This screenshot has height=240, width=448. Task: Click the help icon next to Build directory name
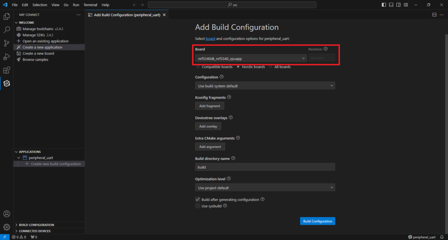(x=233, y=158)
